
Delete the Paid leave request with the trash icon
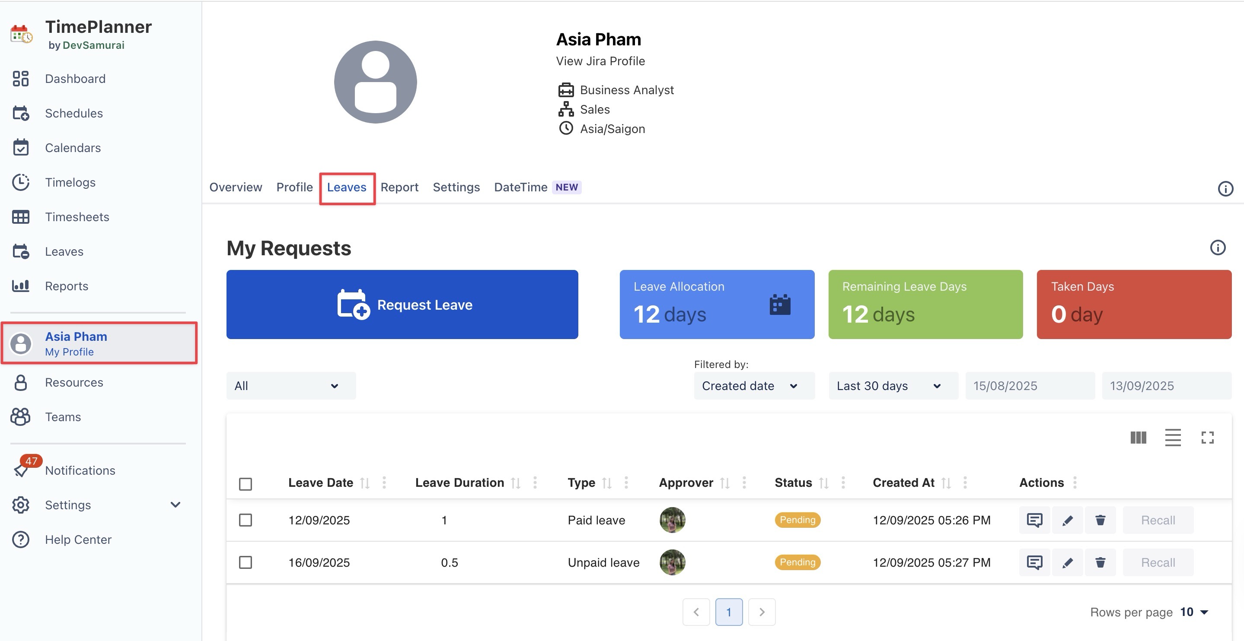(1100, 520)
